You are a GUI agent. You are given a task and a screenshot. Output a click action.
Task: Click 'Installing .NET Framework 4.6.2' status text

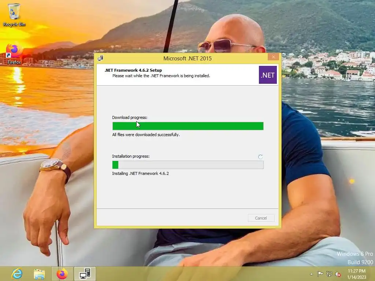140,173
